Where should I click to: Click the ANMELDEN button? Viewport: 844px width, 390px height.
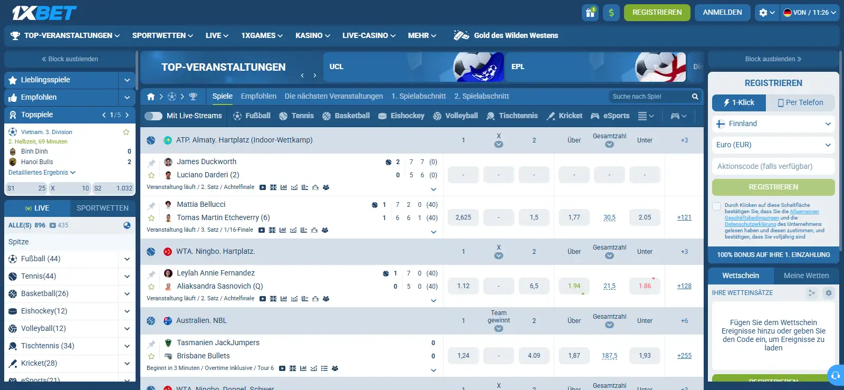722,13
